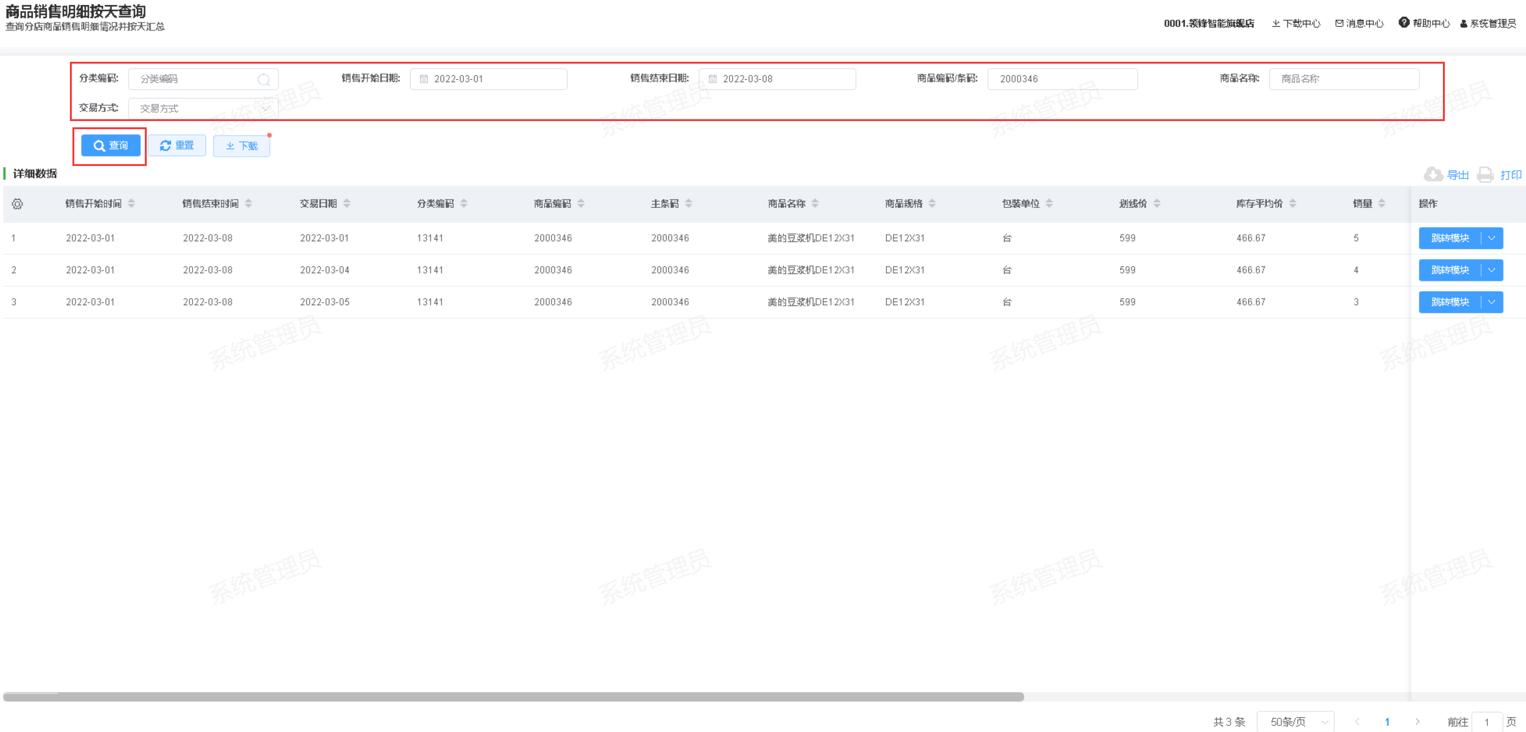The image size is (1526, 732).
Task: Expand the 交易方式 dropdown
Action: click(x=265, y=109)
